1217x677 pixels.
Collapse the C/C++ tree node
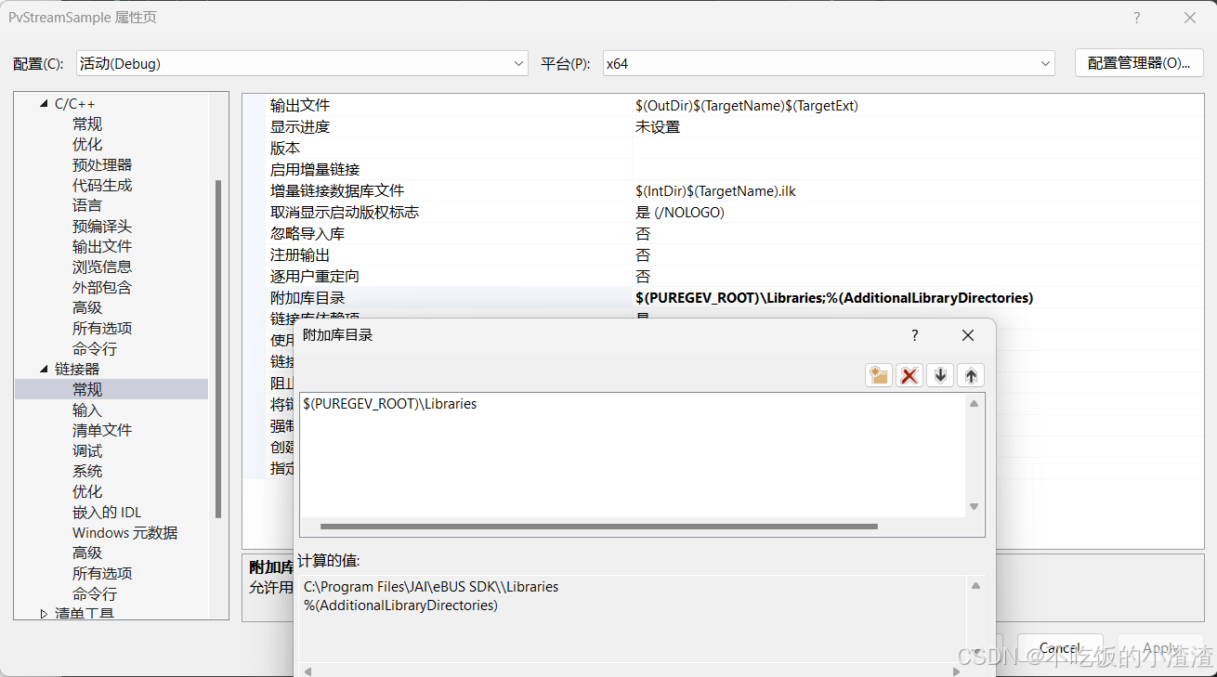coord(44,103)
